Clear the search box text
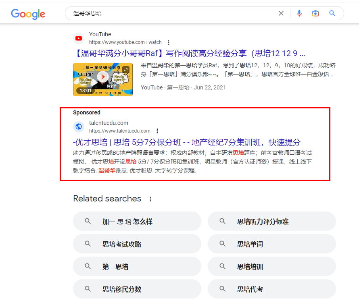359x307 pixels. [281, 13]
